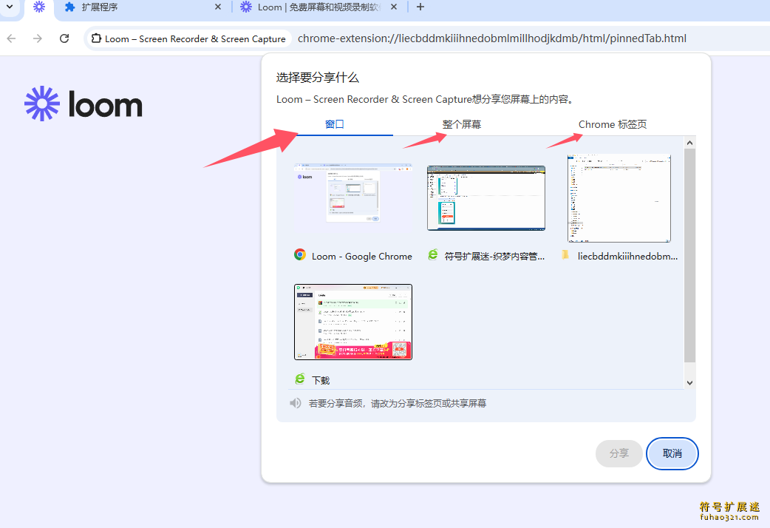Click the 分享 button
Screen dimensions: 770x528
click(619, 453)
